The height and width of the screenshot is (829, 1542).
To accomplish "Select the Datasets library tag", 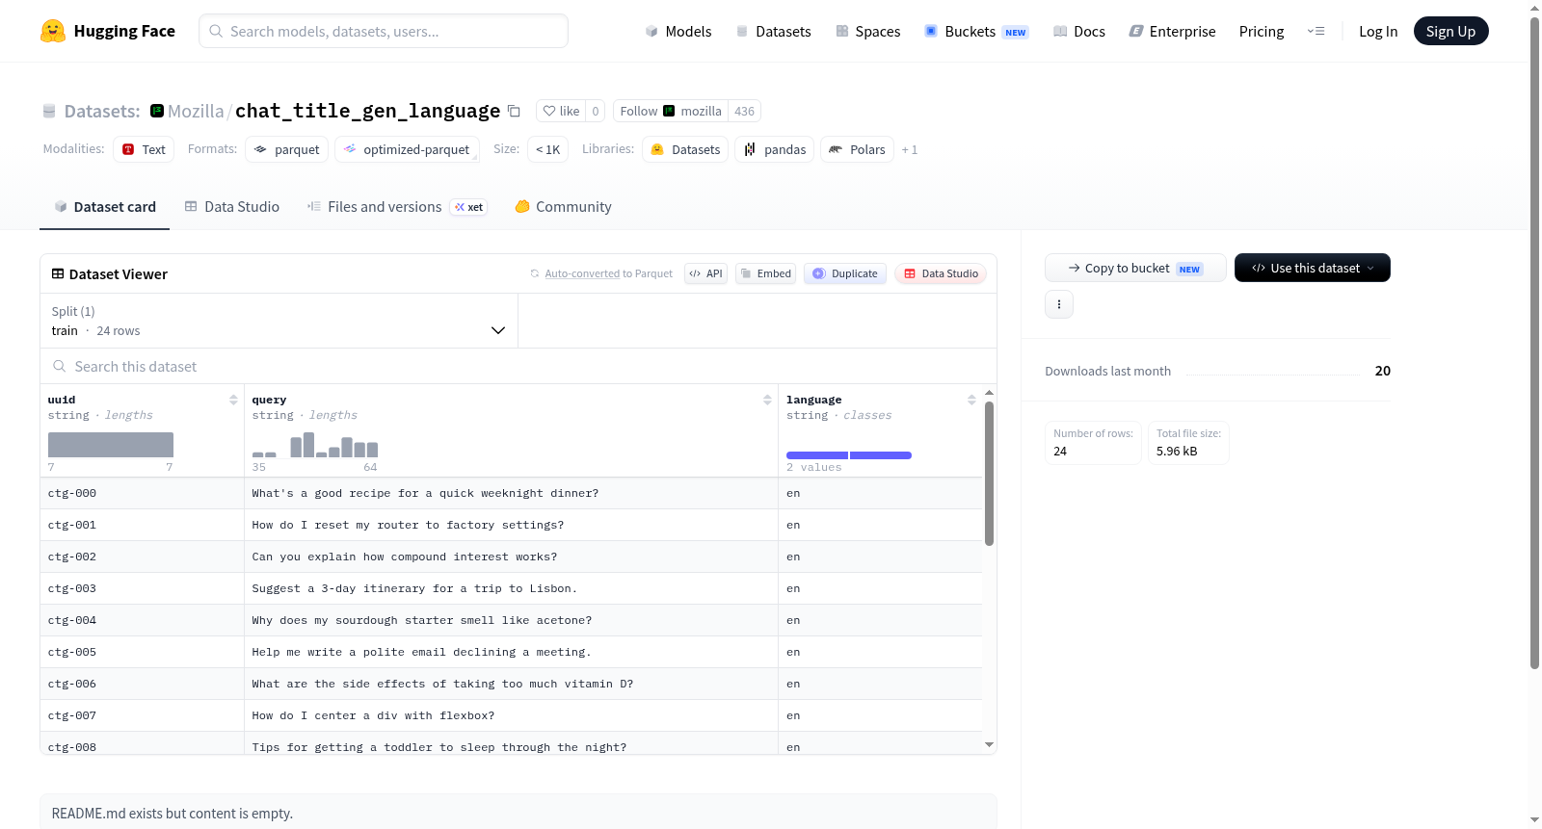I will pyautogui.click(x=685, y=149).
